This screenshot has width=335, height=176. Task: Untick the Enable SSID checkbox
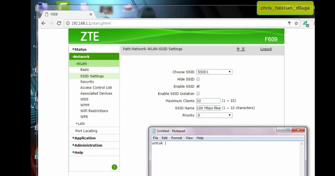click(198, 86)
